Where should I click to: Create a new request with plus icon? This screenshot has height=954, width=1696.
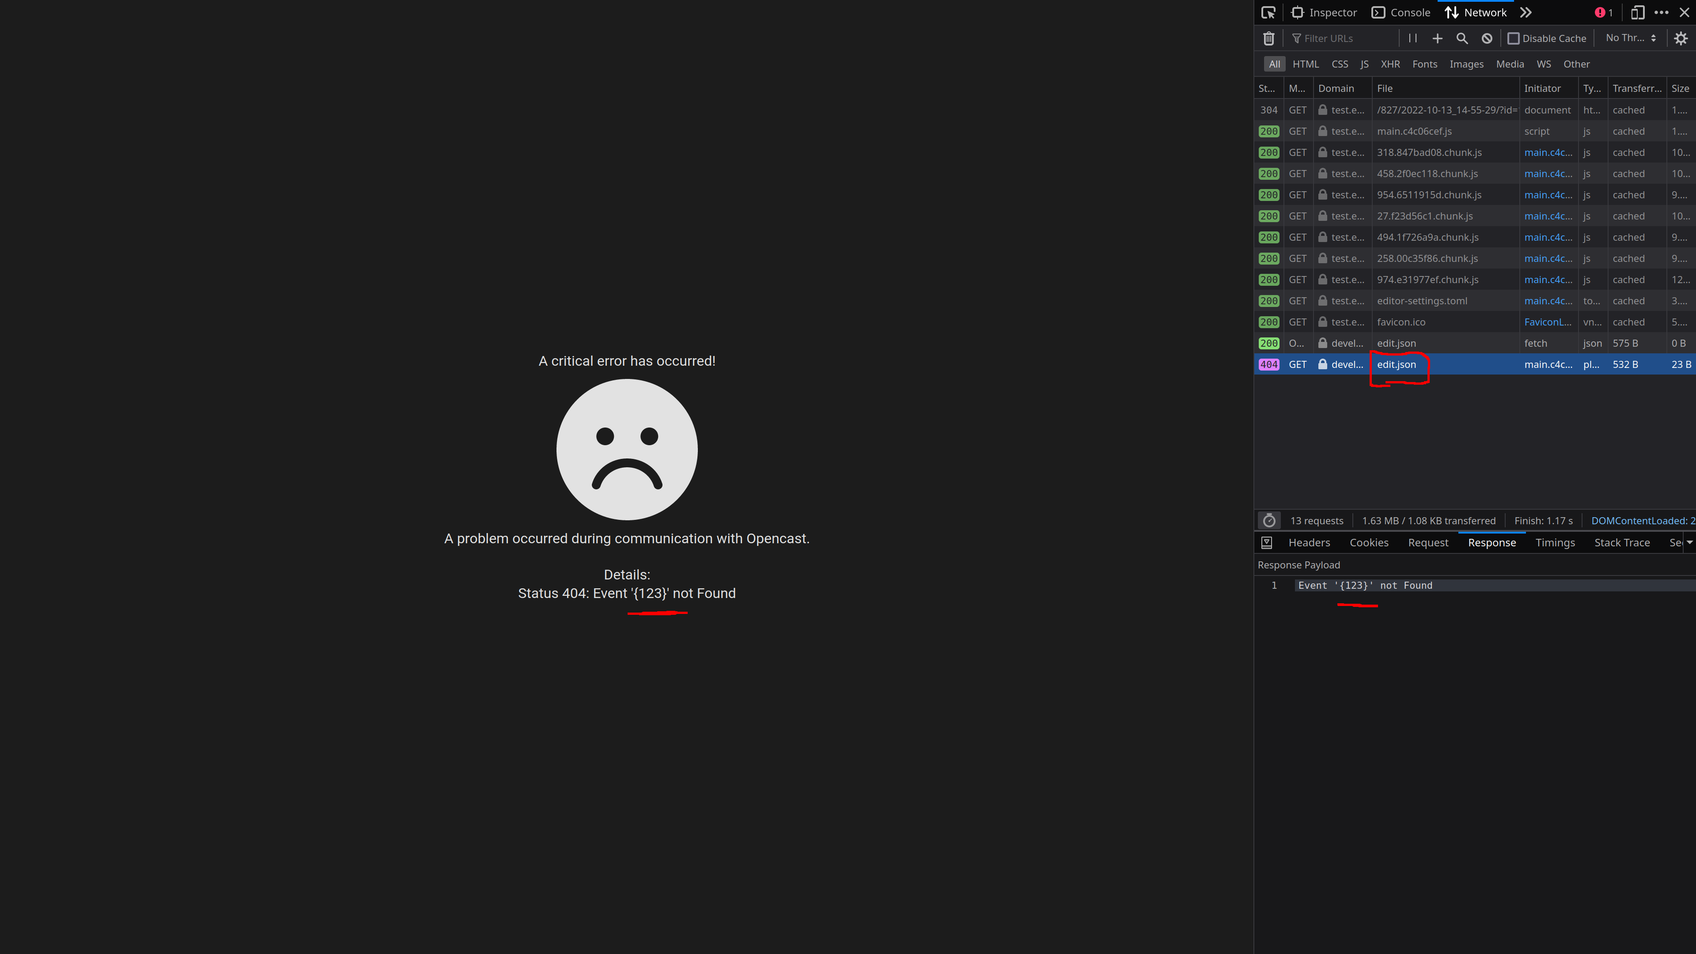(x=1437, y=38)
